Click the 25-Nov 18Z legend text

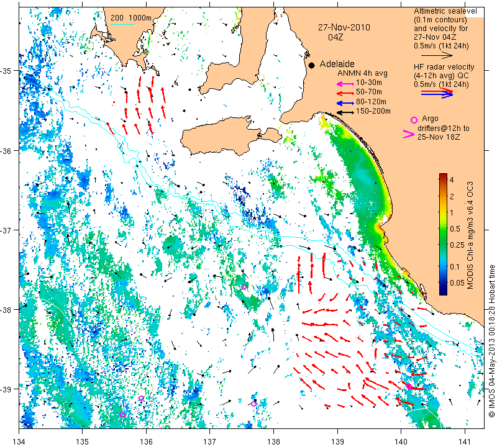(439, 137)
